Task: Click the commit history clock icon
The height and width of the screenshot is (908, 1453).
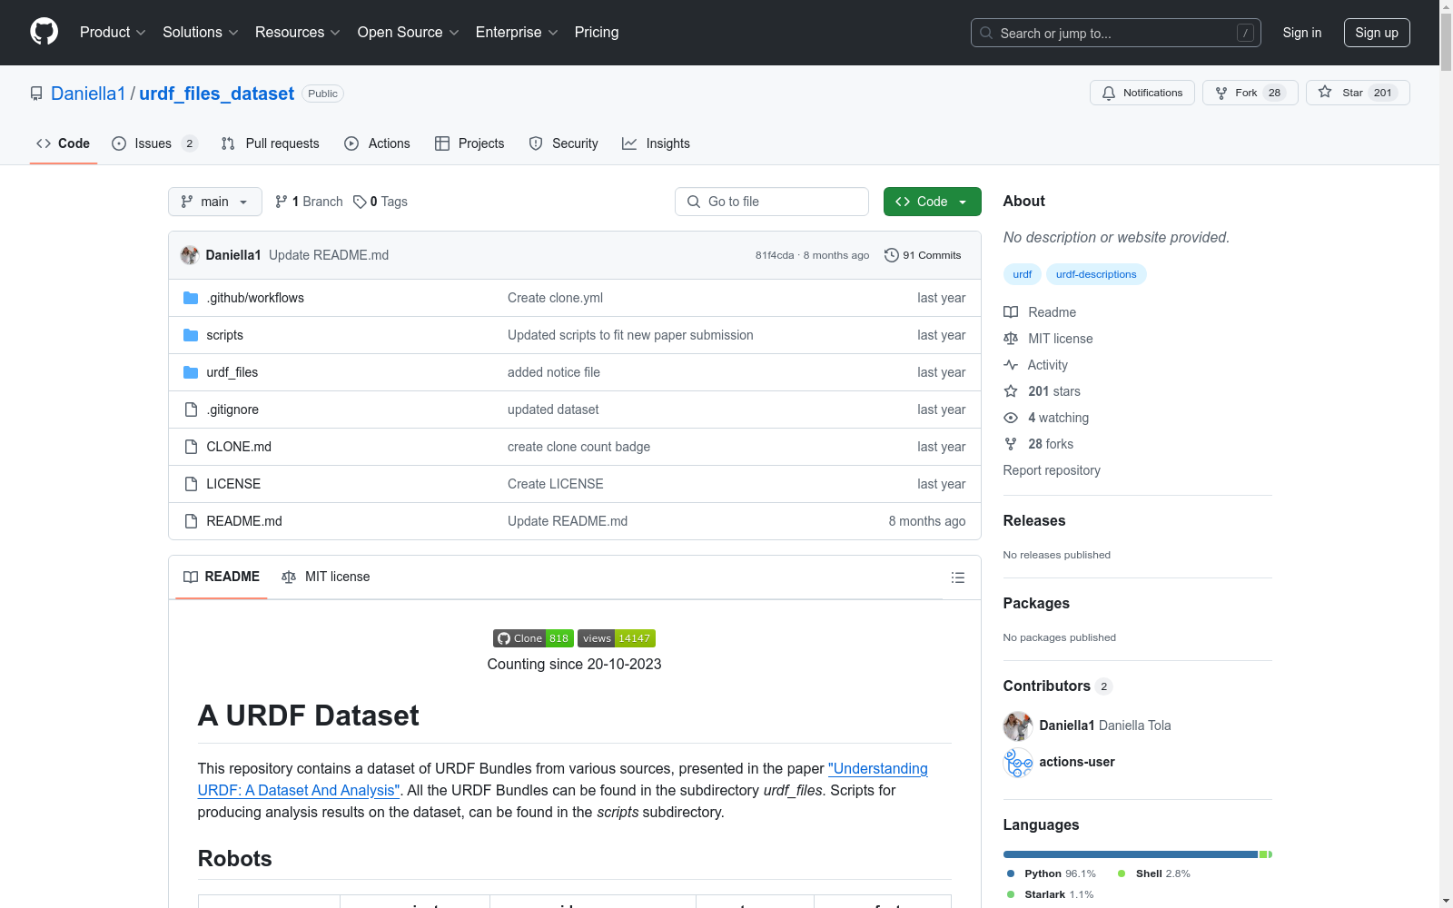Action: (892, 255)
